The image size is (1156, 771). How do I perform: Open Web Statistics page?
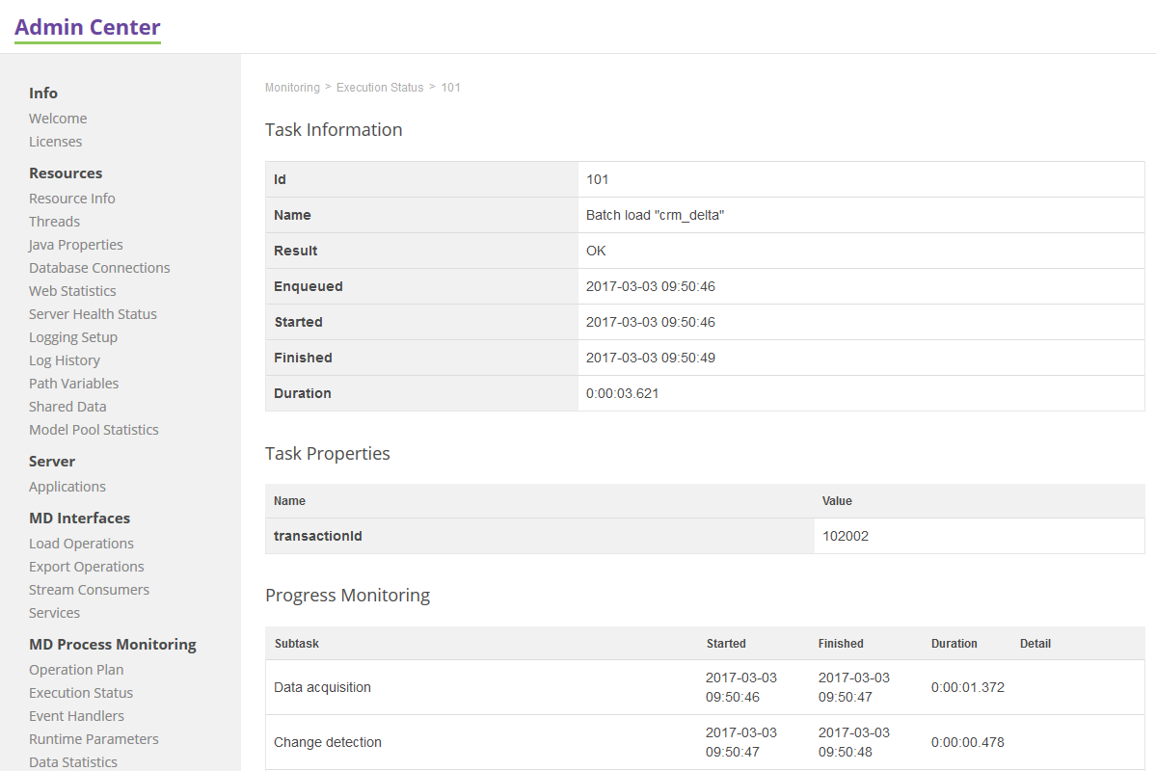pos(72,291)
